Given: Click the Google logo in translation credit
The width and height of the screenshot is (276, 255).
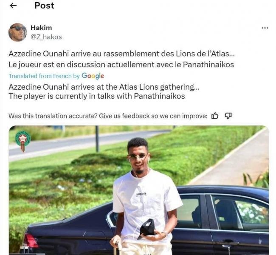Looking at the screenshot, I should click(93, 76).
